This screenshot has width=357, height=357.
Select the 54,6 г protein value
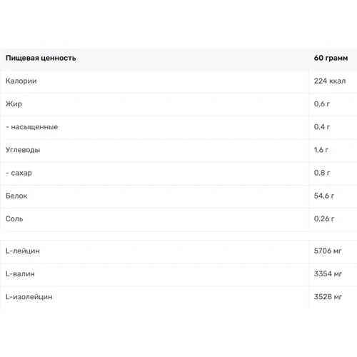pos(324,196)
